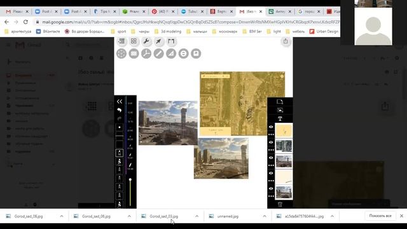
Task: Close the downloads bar
Action: point(401,216)
